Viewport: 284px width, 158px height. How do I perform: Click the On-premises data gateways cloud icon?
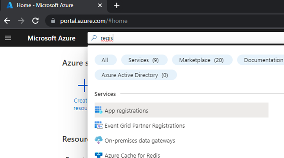point(99,140)
